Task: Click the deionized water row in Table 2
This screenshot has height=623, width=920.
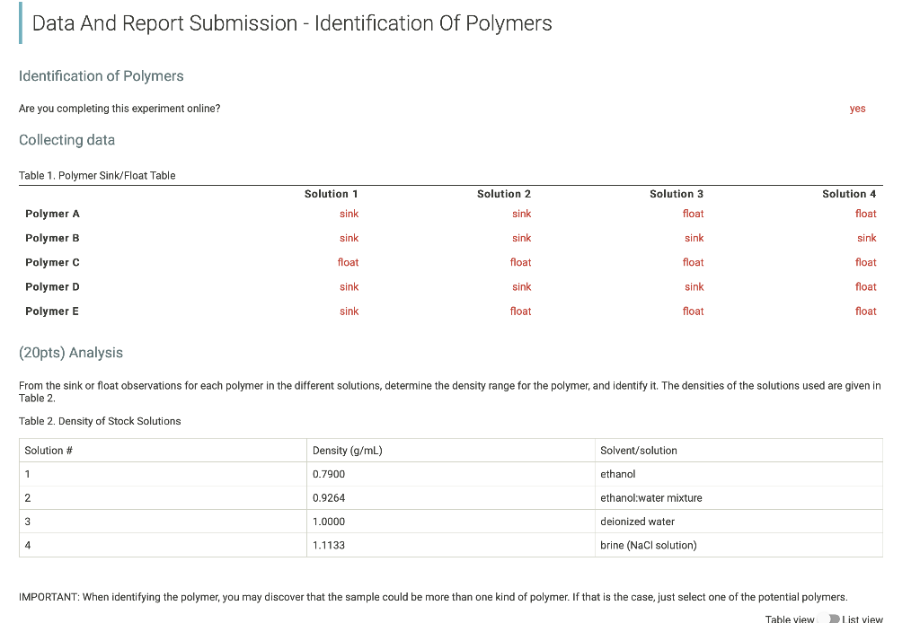Action: tap(637, 522)
